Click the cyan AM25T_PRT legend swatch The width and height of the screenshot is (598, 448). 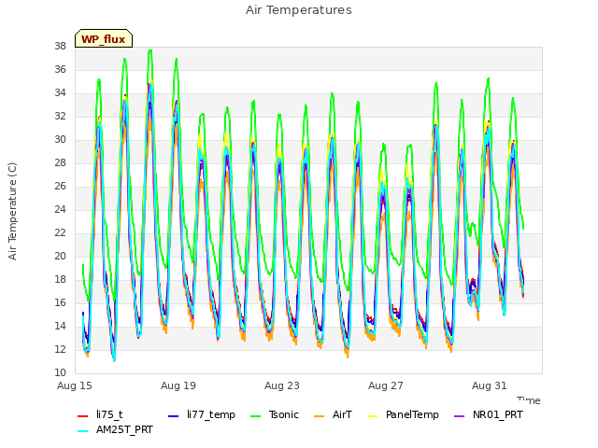(x=83, y=431)
